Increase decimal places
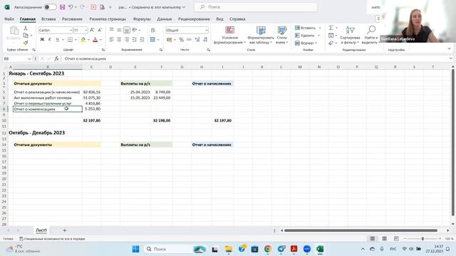Screen dimensions: 456x256 pyautogui.click(x=197, y=40)
